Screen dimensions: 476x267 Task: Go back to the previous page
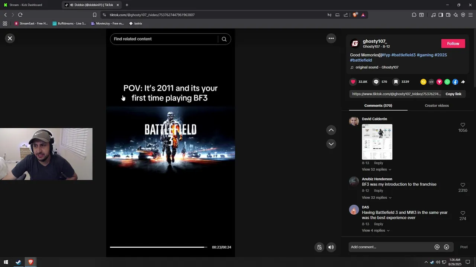pyautogui.click(x=5, y=15)
